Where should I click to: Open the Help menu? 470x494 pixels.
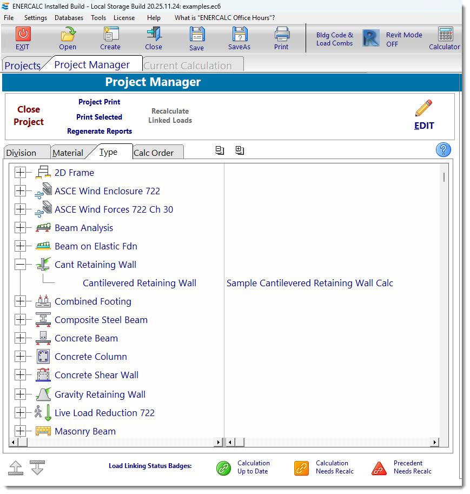coord(154,18)
